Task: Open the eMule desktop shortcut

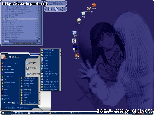Action: [77, 56]
